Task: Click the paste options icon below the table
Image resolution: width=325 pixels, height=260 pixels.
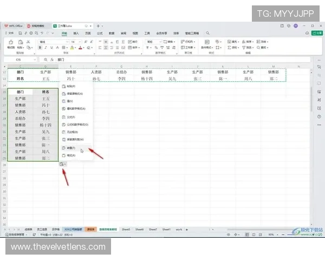Action: point(63,164)
